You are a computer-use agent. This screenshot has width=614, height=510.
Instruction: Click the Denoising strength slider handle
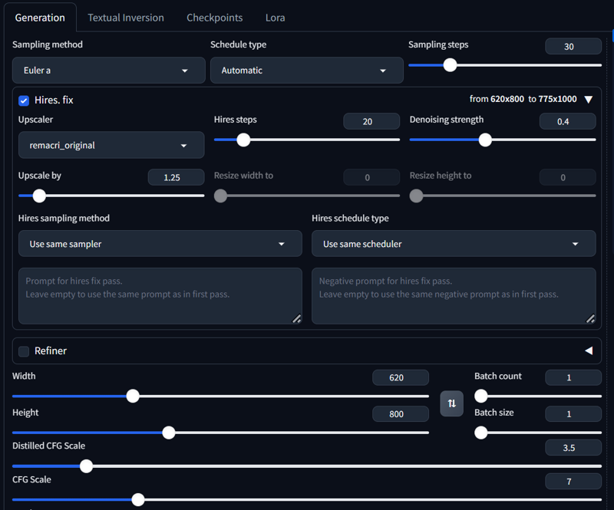pos(485,140)
